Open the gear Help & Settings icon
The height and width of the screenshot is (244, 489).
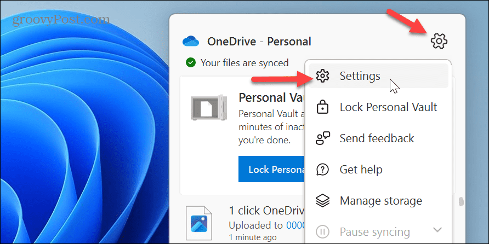(x=439, y=41)
